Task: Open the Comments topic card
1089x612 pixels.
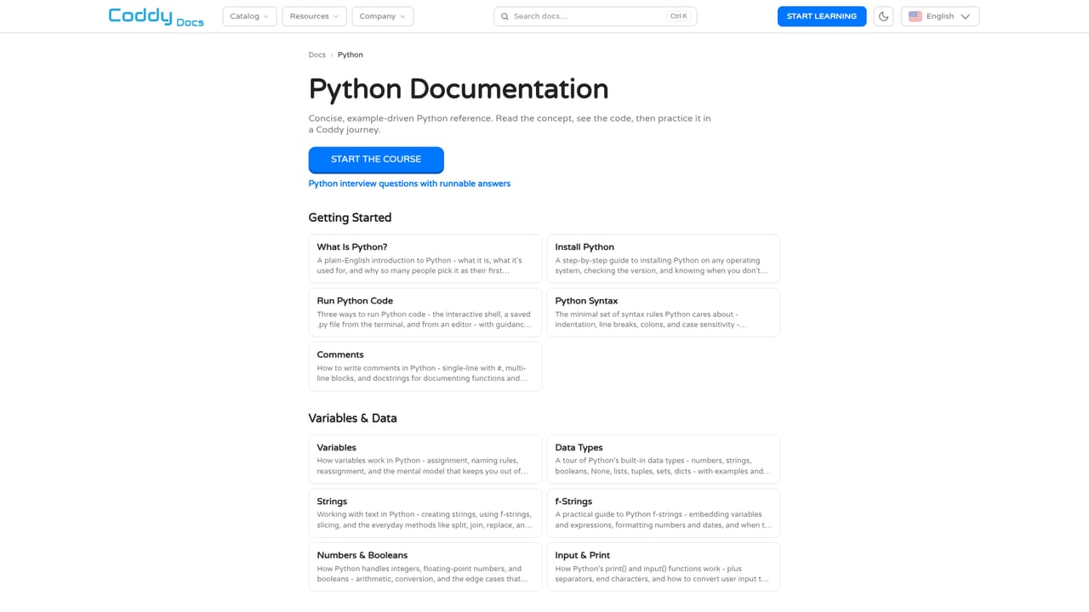Action: click(x=425, y=366)
